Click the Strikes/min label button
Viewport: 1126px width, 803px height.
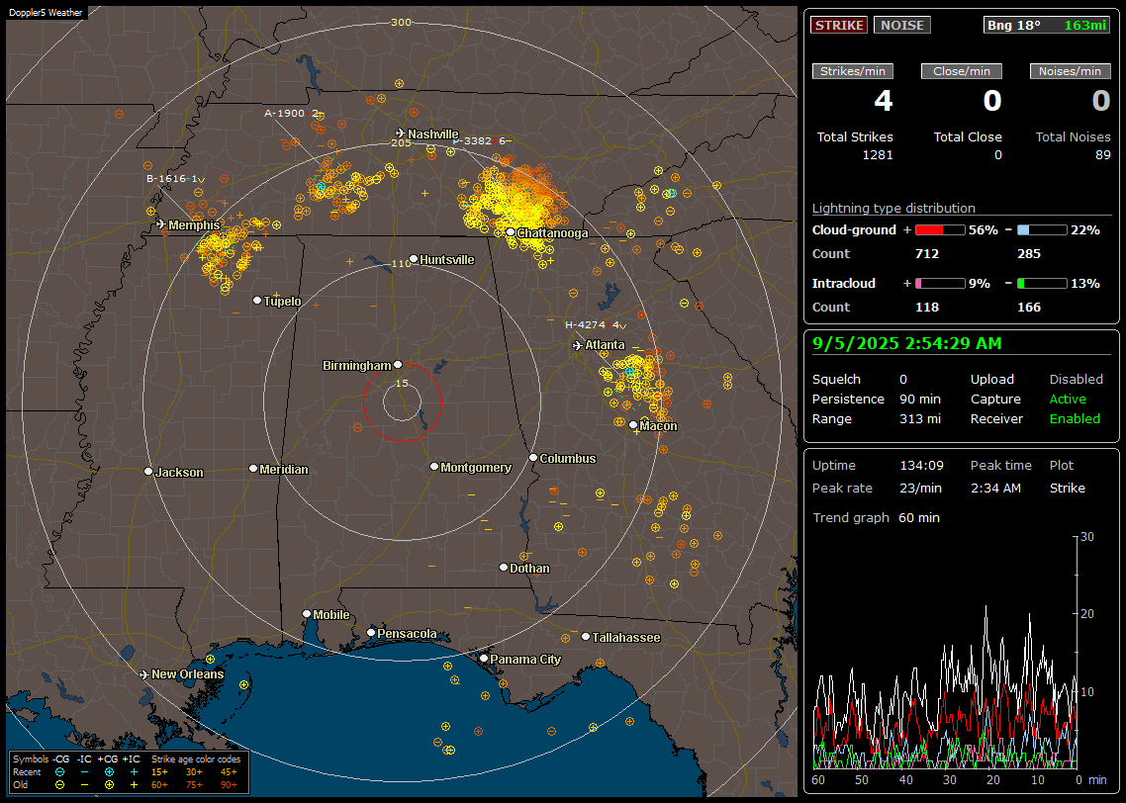tap(852, 71)
